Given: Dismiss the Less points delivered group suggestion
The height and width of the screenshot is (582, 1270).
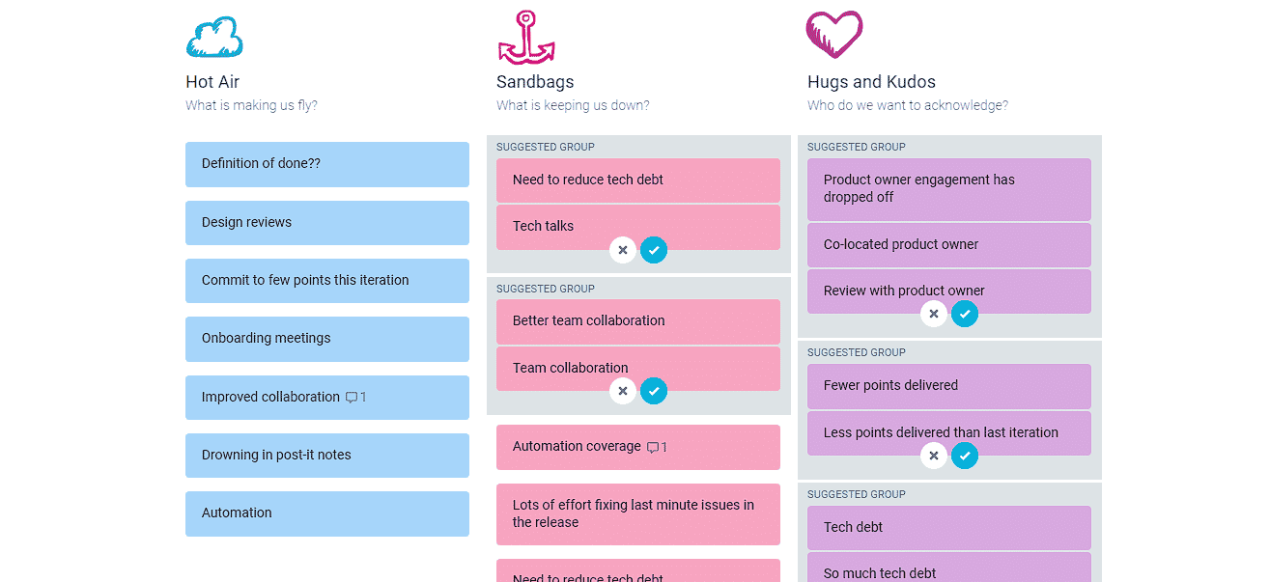Looking at the screenshot, I should [934, 456].
